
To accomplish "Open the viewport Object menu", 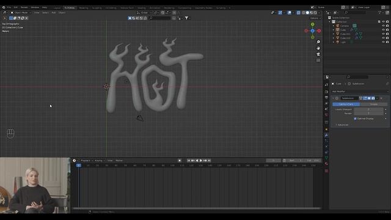I will (62, 12).
